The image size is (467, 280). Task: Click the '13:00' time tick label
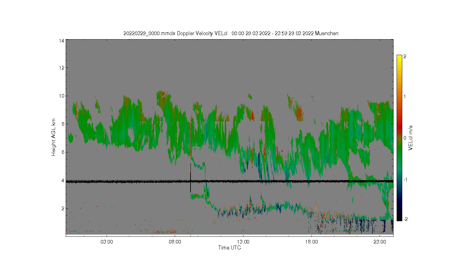point(243,242)
